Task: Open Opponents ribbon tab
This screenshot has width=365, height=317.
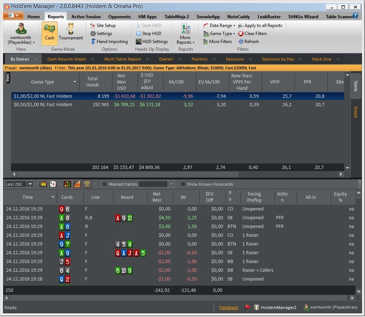Action: point(119,17)
